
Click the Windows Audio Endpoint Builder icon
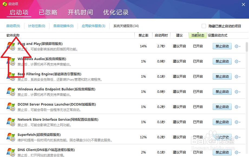tap(11, 92)
